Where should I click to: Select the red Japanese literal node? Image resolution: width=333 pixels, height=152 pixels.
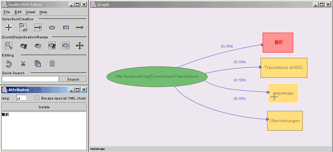tap(278, 42)
